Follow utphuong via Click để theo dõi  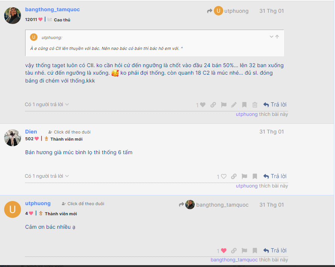click(x=83, y=204)
